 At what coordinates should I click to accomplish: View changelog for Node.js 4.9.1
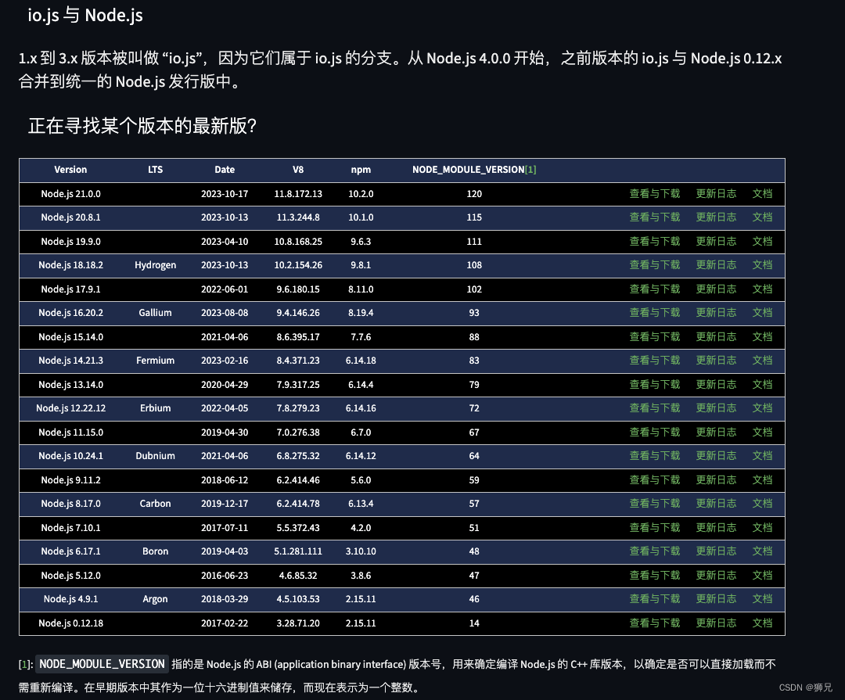coord(716,598)
